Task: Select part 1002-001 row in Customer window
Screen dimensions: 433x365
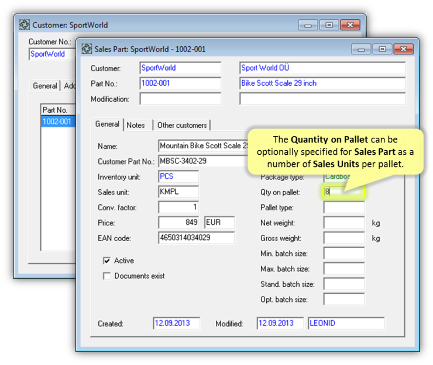Action: pyautogui.click(x=58, y=121)
